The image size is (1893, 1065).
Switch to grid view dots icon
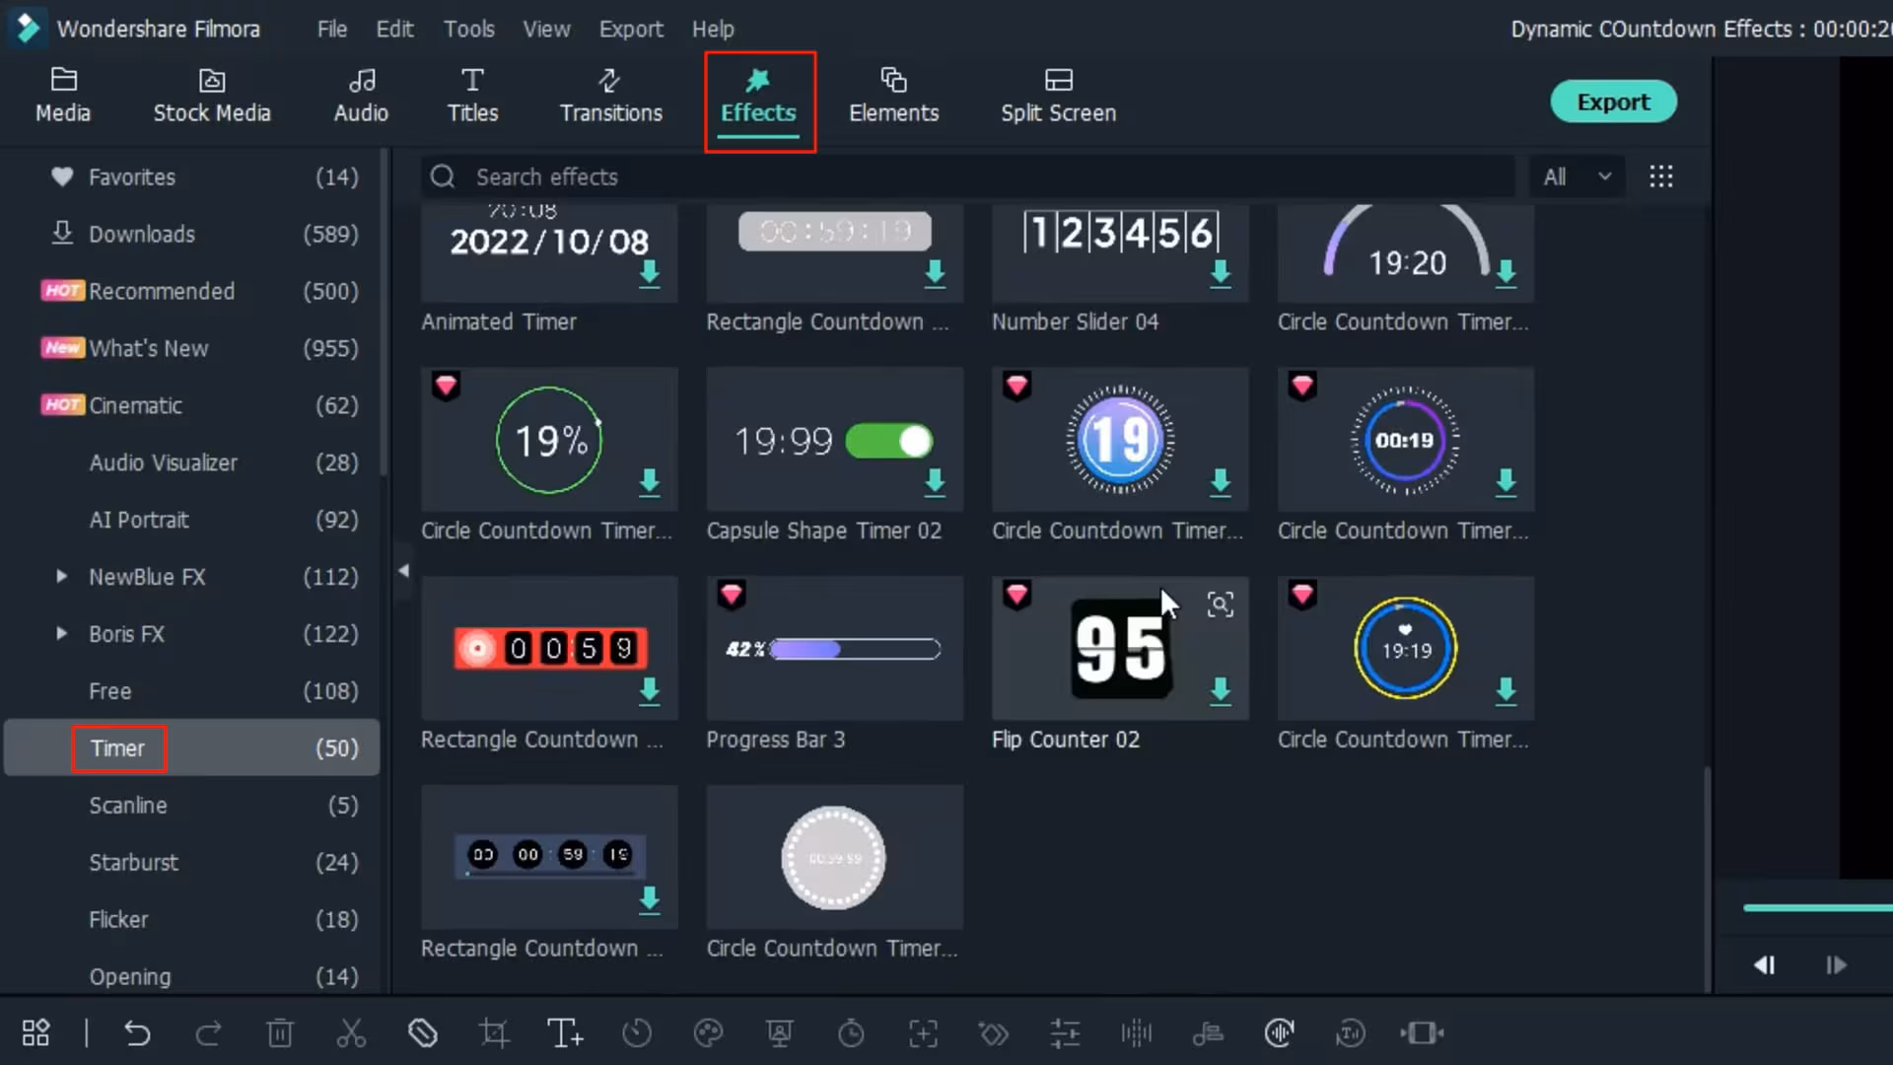pos(1661,177)
